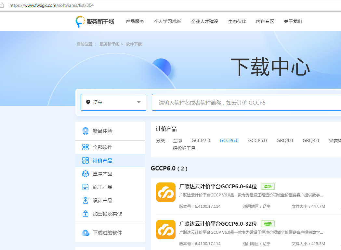Click the browser address bar URL
The width and height of the screenshot is (341, 250).
point(52,5)
